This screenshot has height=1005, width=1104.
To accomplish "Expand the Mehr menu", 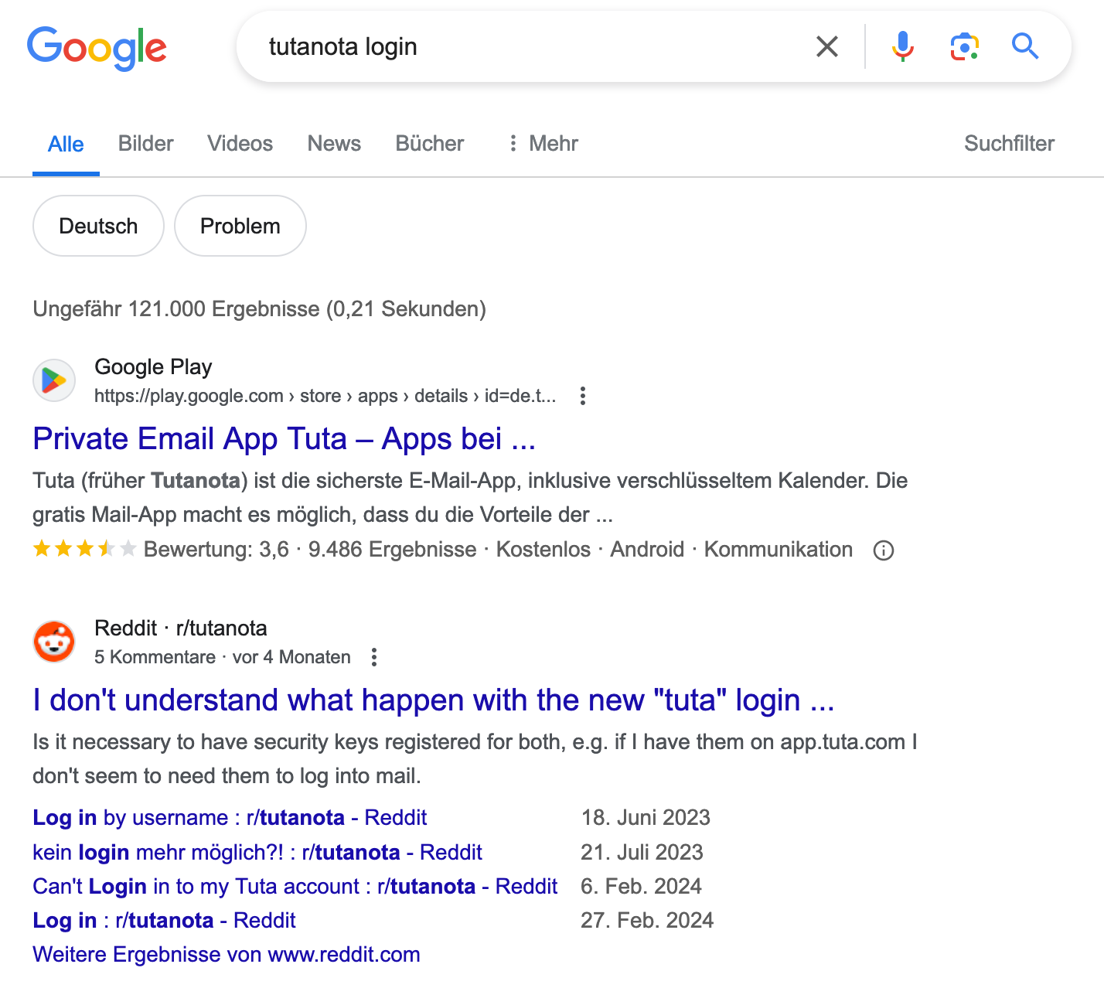I will click(x=543, y=144).
